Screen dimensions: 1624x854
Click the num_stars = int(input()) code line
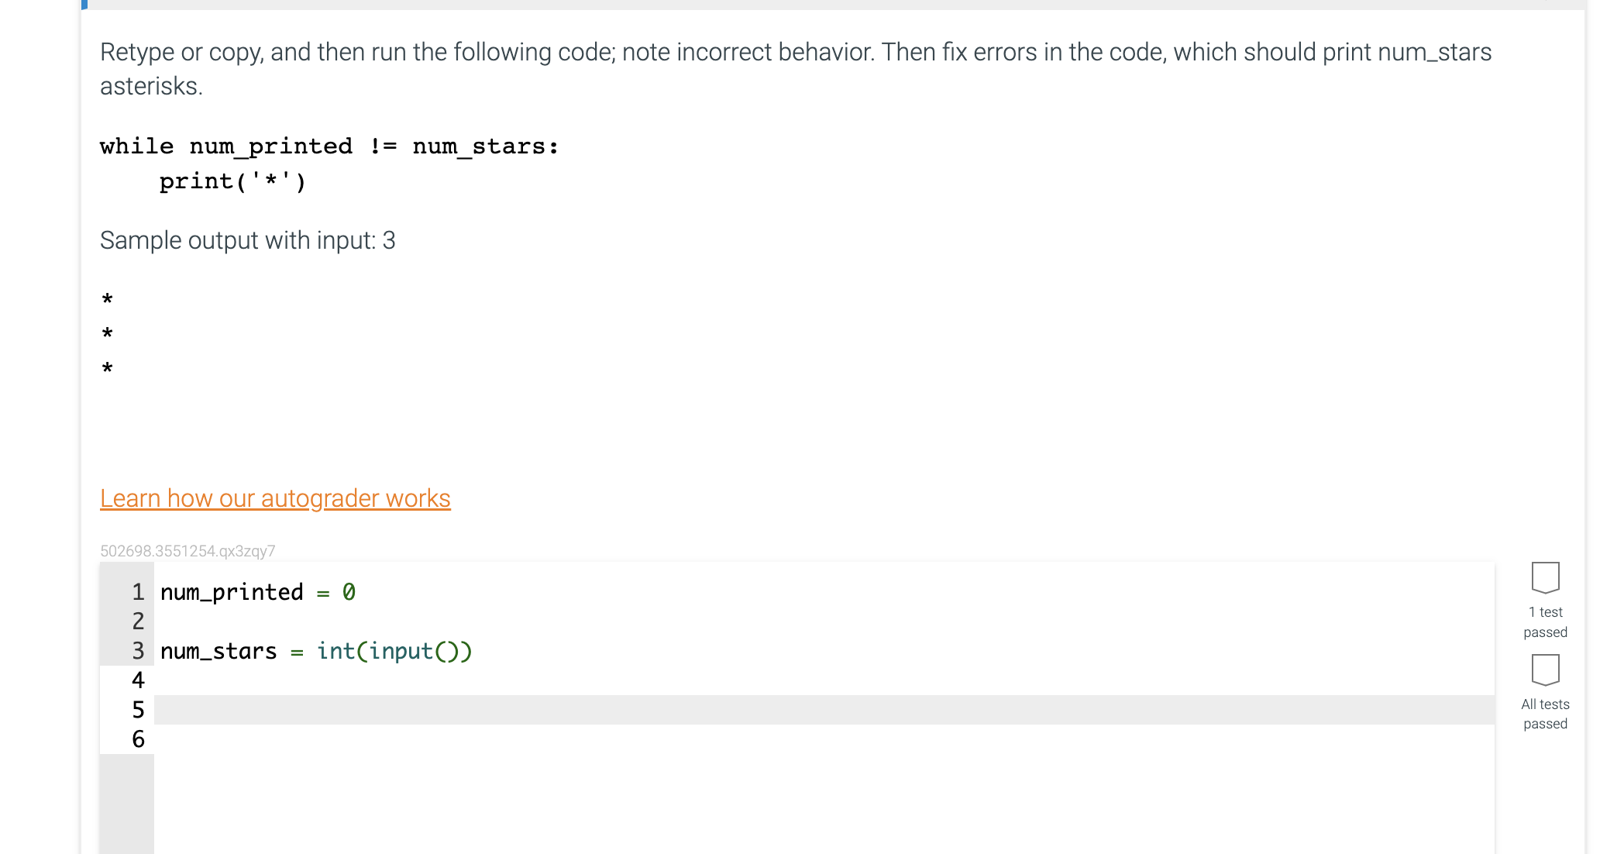pyautogui.click(x=315, y=651)
